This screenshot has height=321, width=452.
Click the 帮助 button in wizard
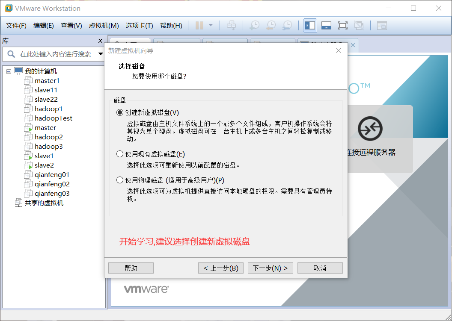pyautogui.click(x=131, y=268)
